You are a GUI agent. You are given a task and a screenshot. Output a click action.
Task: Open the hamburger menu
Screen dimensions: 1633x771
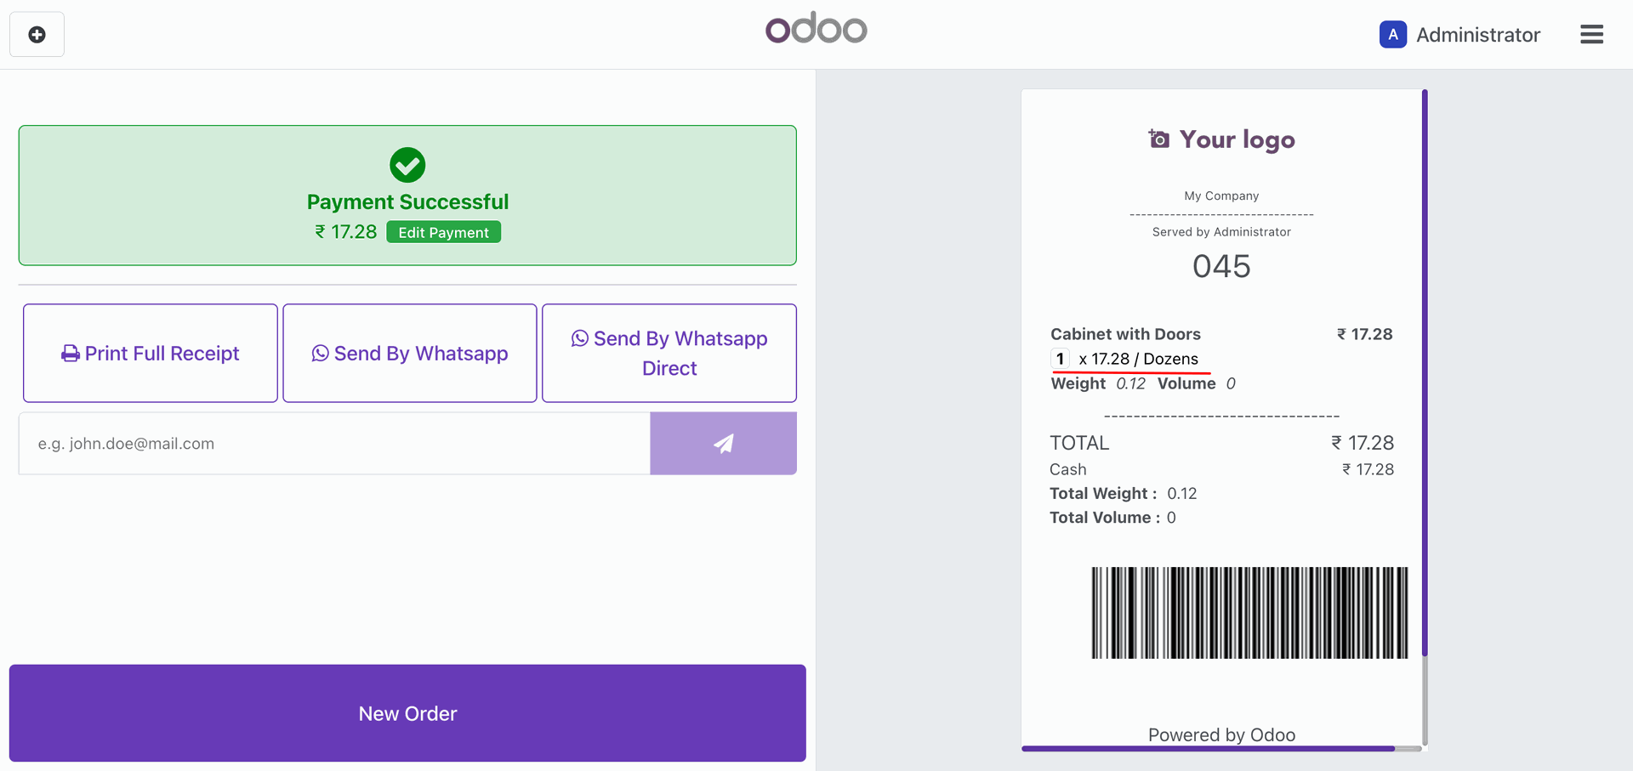coord(1591,35)
